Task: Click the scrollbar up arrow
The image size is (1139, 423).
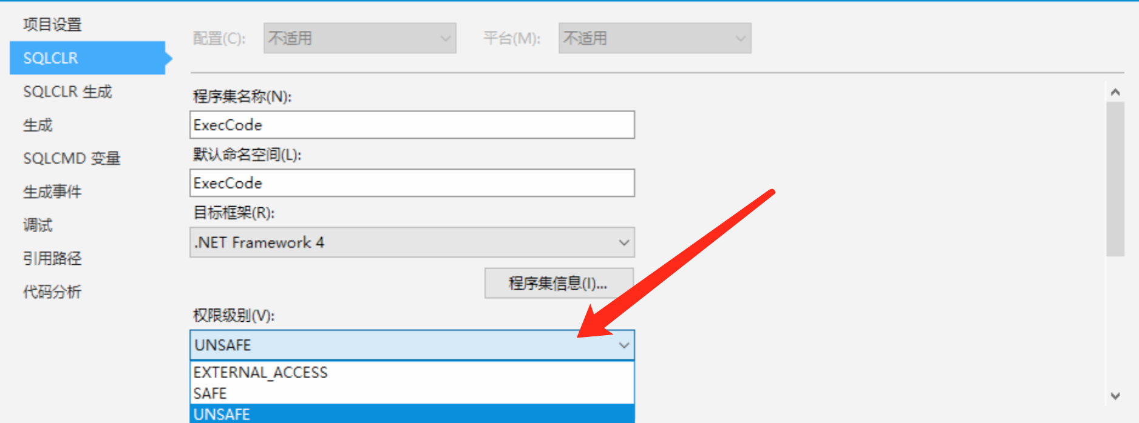Action: pos(1115,92)
